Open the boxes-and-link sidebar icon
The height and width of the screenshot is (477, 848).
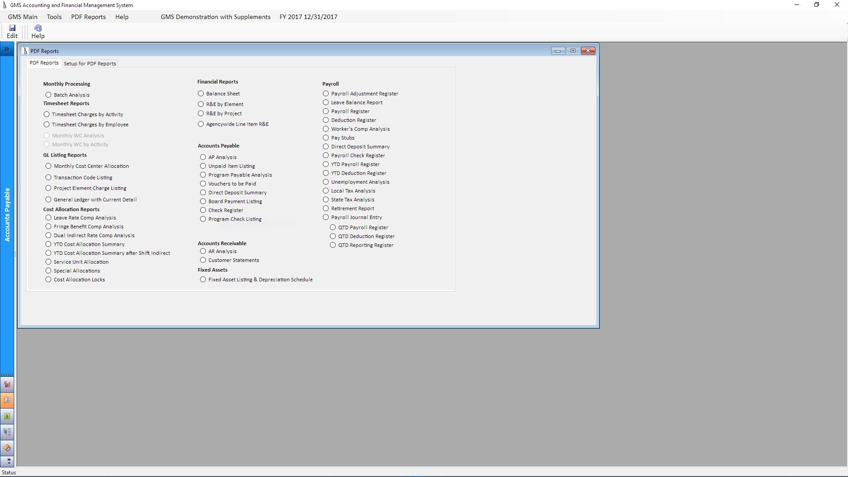click(x=7, y=448)
